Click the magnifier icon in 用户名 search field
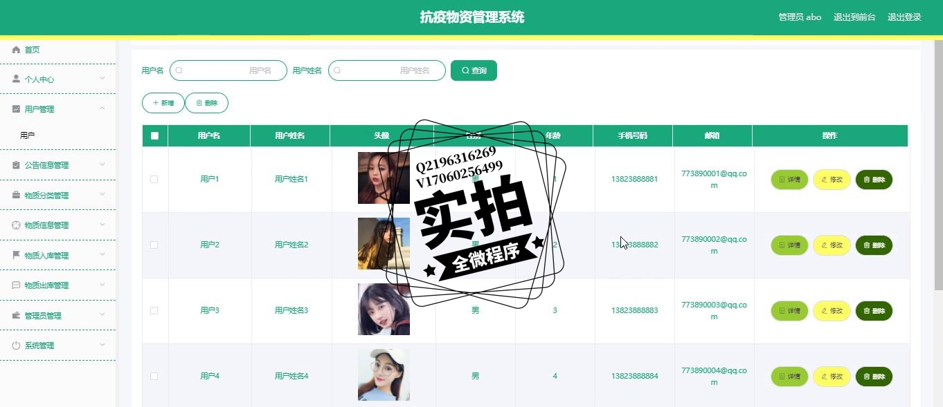Screen dimensions: 943x407 pos(179,70)
